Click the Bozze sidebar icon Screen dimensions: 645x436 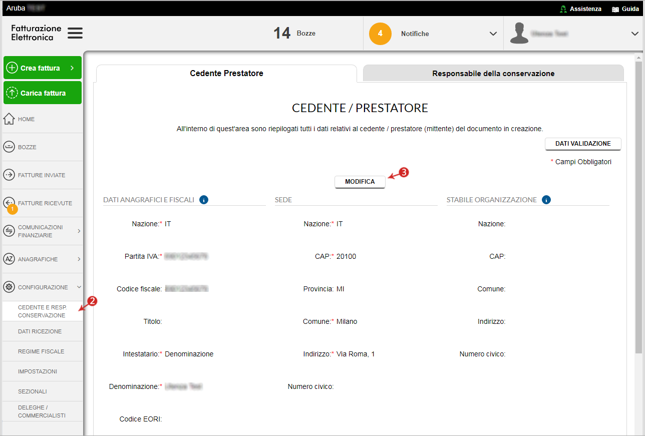pos(9,147)
